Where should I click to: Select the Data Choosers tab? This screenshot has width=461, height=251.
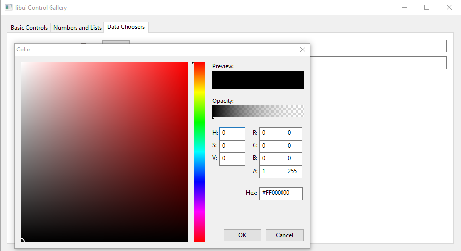(x=126, y=27)
